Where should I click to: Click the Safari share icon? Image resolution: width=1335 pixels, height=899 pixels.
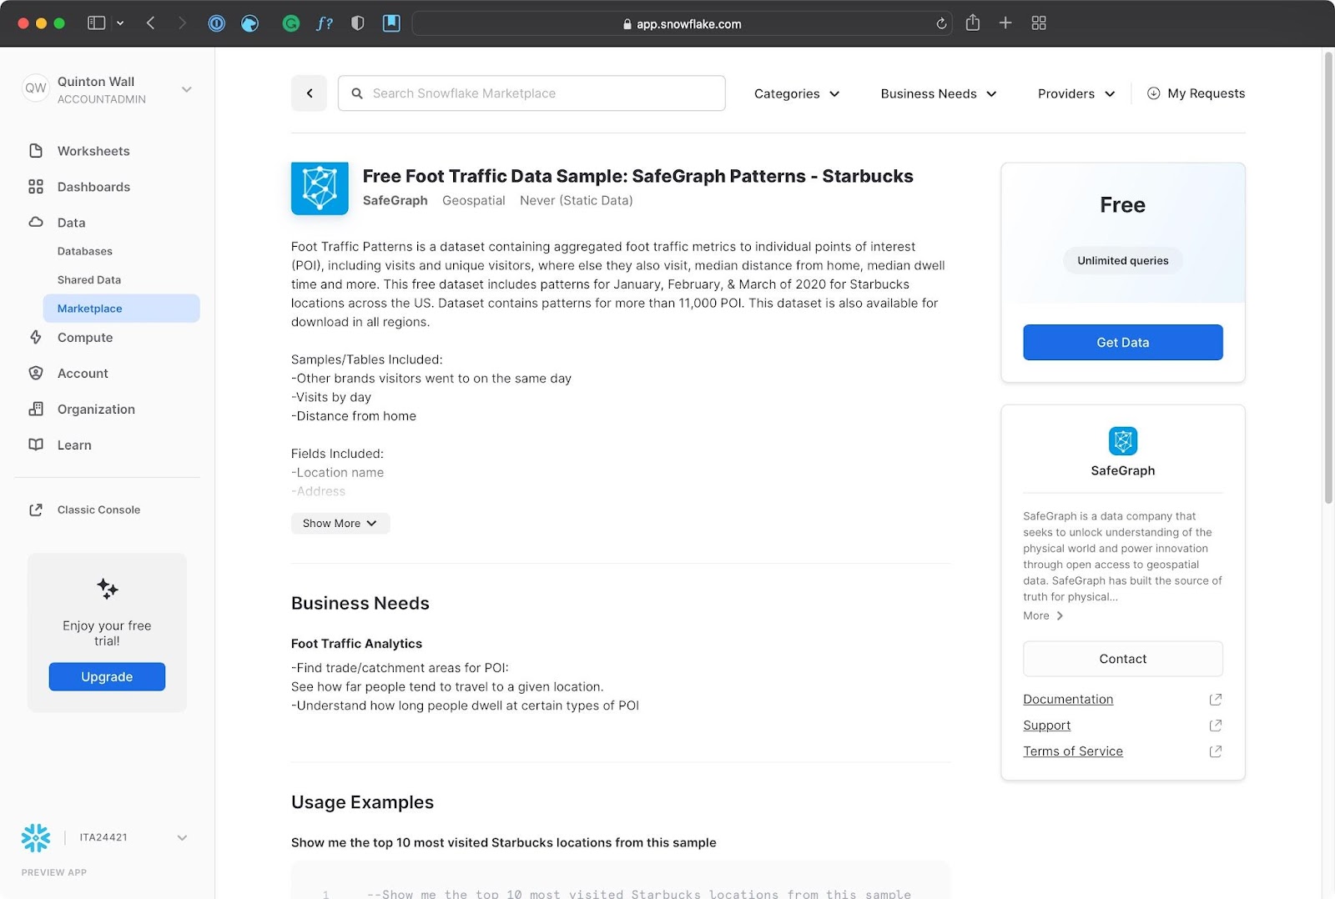972,23
